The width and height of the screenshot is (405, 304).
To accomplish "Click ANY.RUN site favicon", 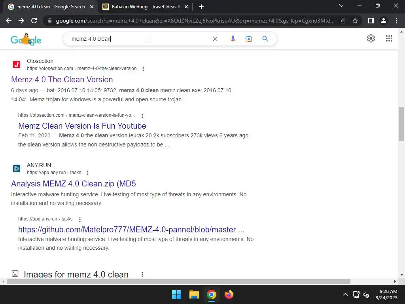I will 17,169.
